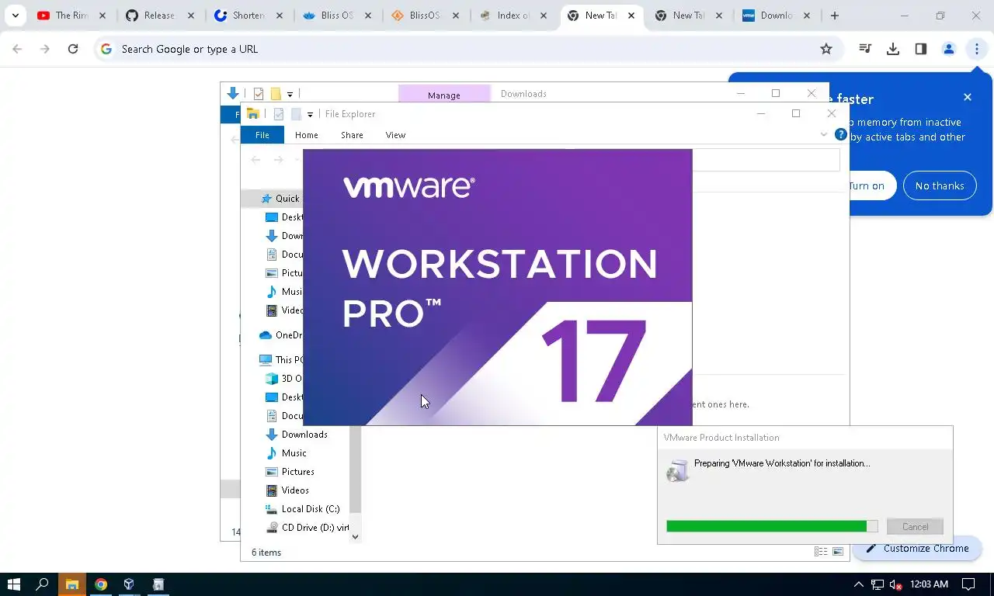Open Music under This PC
The height and width of the screenshot is (596, 994).
pos(286,453)
